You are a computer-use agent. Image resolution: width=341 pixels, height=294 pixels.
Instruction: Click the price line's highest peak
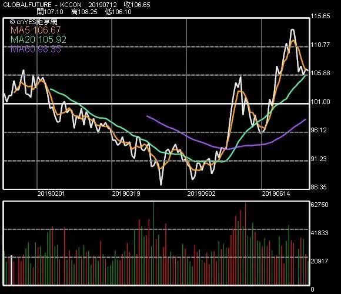(293, 29)
